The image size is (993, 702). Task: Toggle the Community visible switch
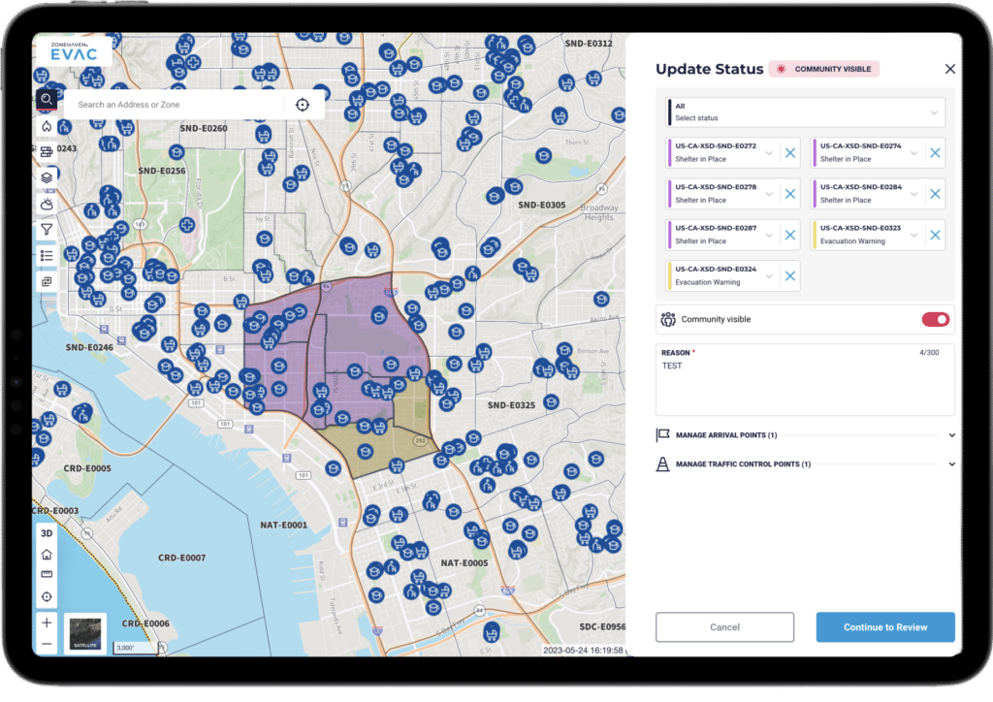[935, 319]
